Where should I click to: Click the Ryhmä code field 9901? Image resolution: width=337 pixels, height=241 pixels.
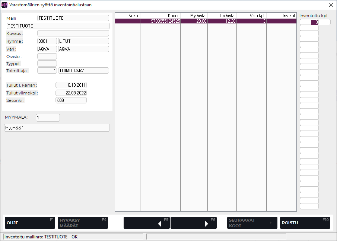point(47,41)
